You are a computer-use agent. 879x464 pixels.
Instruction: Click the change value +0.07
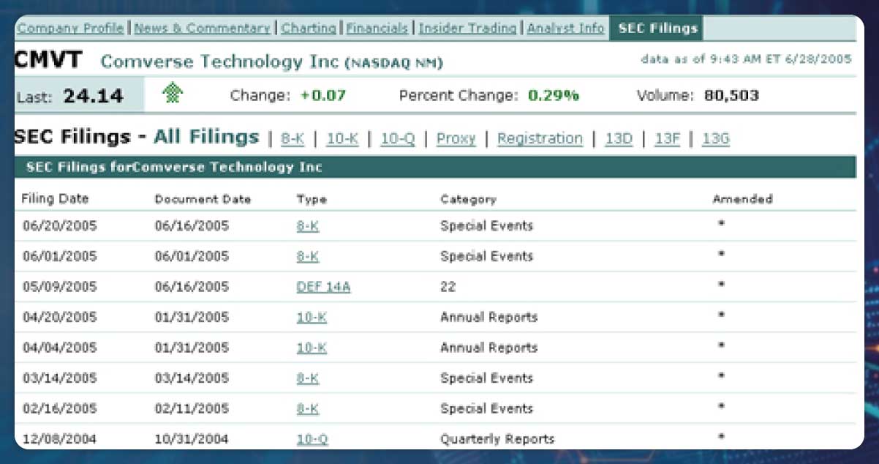pyautogui.click(x=322, y=95)
